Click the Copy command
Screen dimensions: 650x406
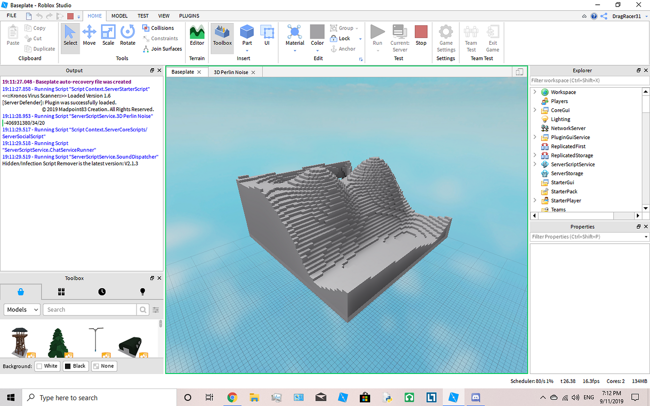tap(35, 28)
